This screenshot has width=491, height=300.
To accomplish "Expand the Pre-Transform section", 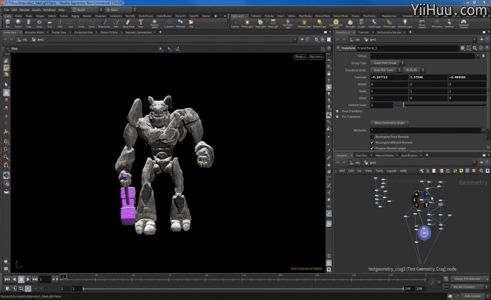I will [x=337, y=117].
